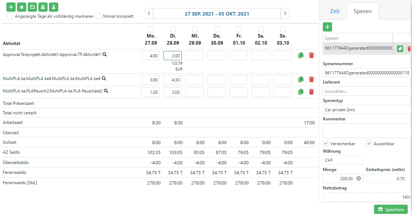Click the single-person user icon button
Screen dimensions: 412x216
[x=54, y=7]
